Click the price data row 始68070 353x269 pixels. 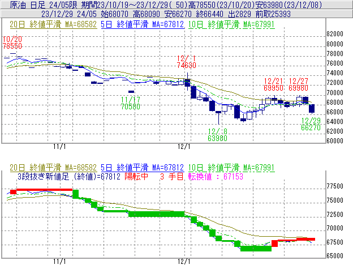pyautogui.click(x=114, y=14)
